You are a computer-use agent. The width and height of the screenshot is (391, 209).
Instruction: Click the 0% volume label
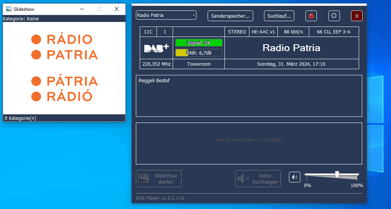click(307, 186)
